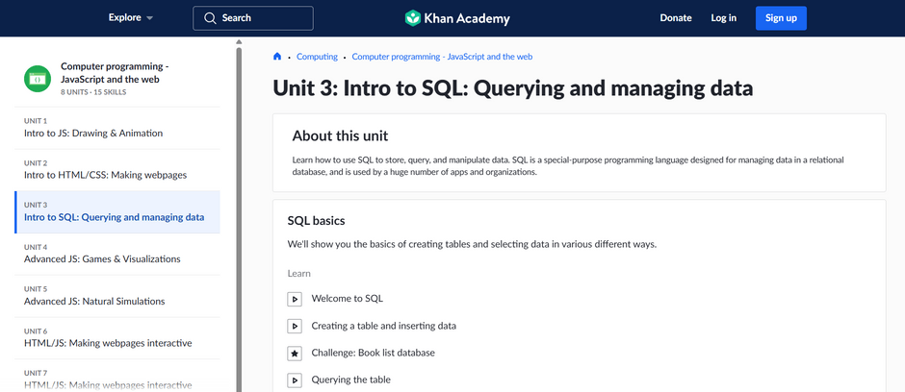
Task: Click the home icon in breadcrumbs
Action: pyautogui.click(x=277, y=57)
